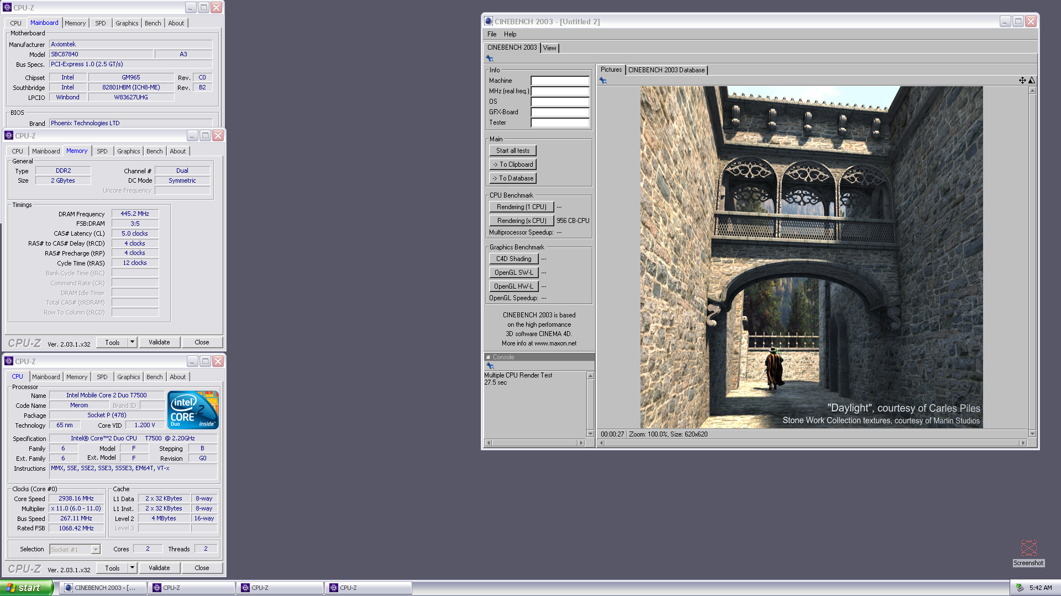Click Name field Intel Mobile Core 2 Duo T7500
The height and width of the screenshot is (596, 1061).
click(107, 395)
